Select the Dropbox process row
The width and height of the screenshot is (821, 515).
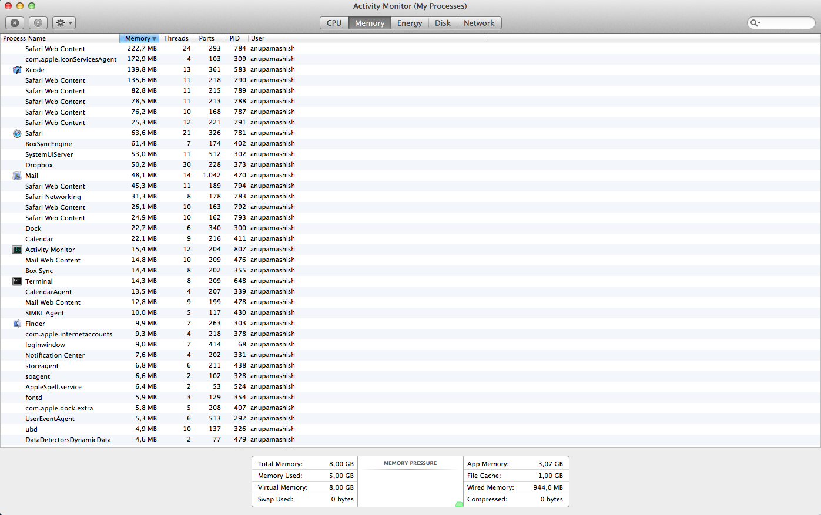point(410,165)
